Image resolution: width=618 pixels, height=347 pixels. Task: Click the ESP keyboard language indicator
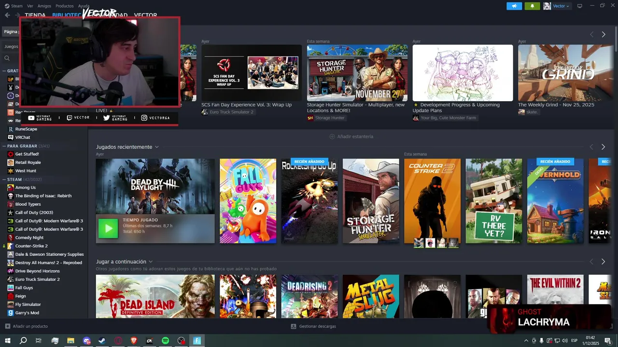coord(574,341)
